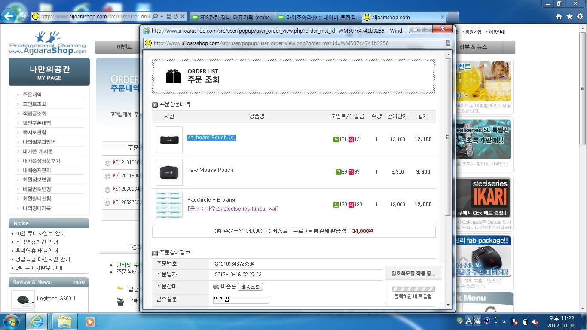Image resolution: width=587 pixels, height=330 pixels.
Task: Launch media player from the taskbar
Action: tap(90, 321)
